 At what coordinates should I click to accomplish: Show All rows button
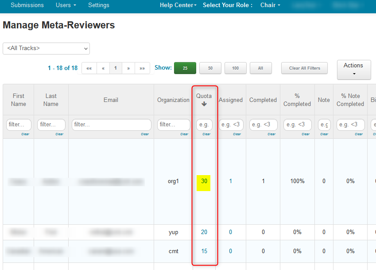261,68
